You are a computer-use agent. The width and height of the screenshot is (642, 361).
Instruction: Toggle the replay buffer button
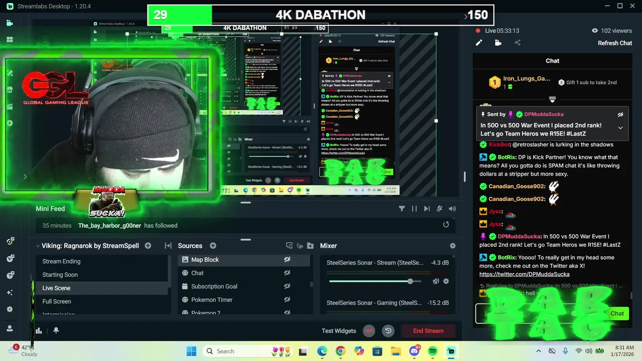tap(388, 331)
